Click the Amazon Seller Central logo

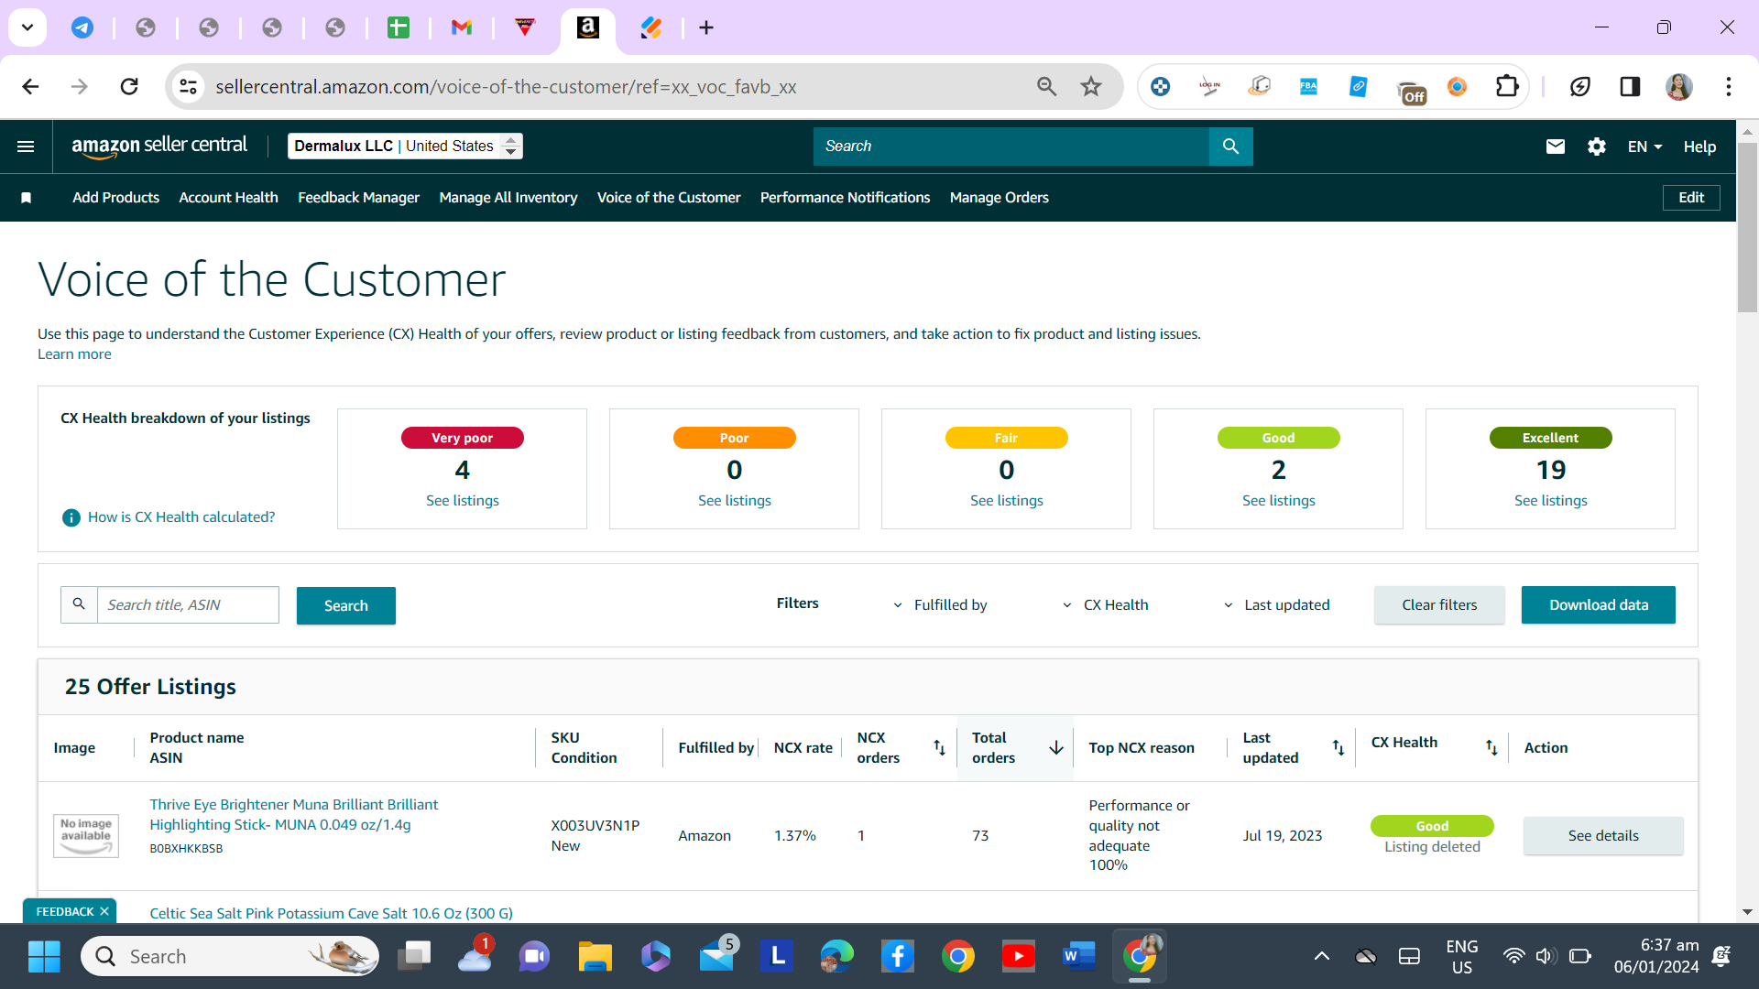click(159, 146)
